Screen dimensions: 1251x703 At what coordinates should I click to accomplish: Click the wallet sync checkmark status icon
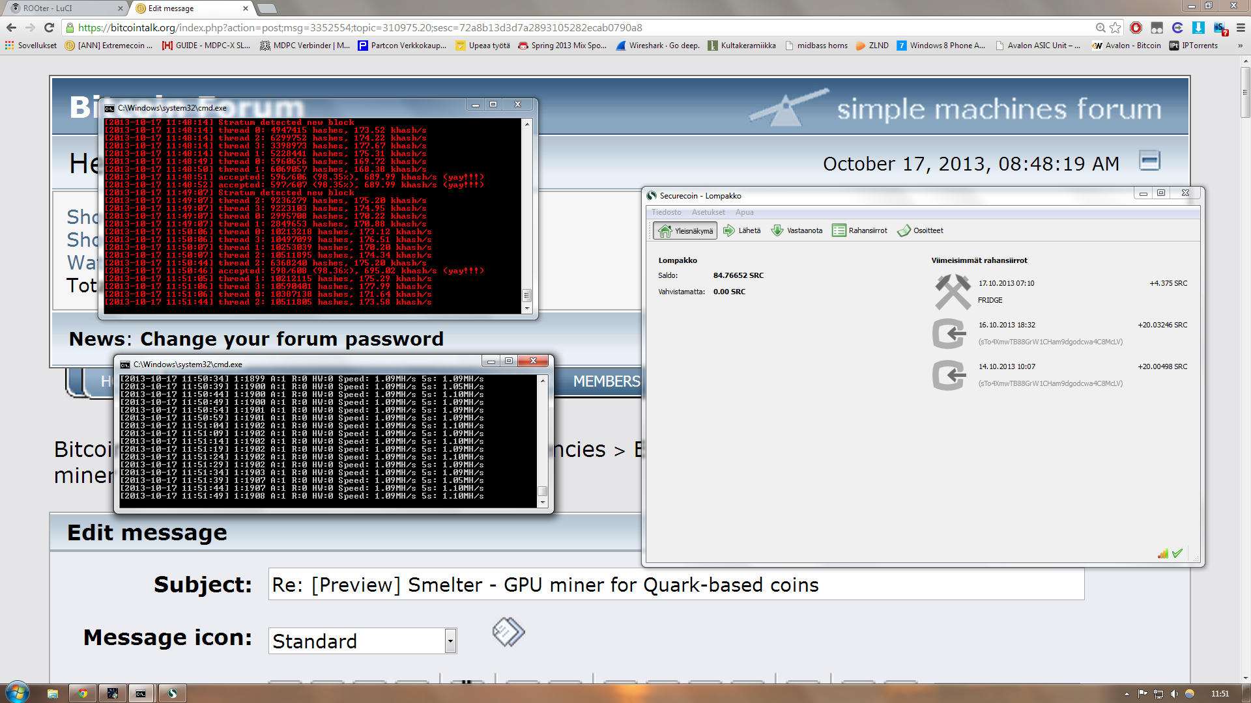pyautogui.click(x=1177, y=554)
